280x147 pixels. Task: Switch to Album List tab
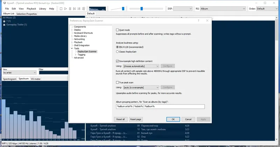click(x=8, y=14)
